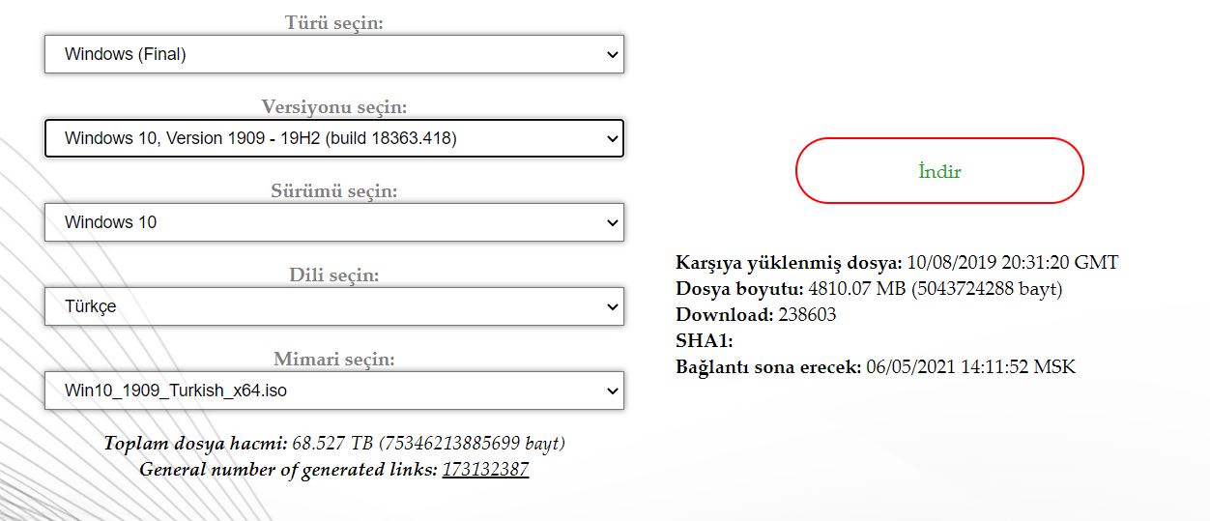Click the İndir download button

click(939, 171)
